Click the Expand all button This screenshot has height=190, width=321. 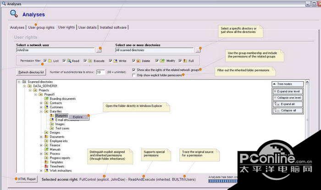click(x=288, y=104)
